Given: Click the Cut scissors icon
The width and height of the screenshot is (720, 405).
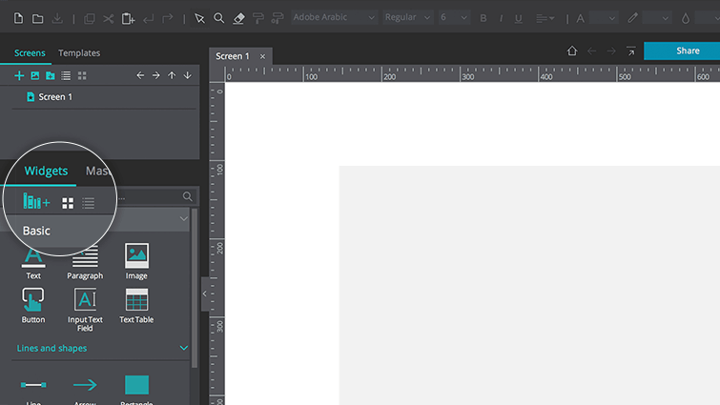Looking at the screenshot, I should point(109,19).
